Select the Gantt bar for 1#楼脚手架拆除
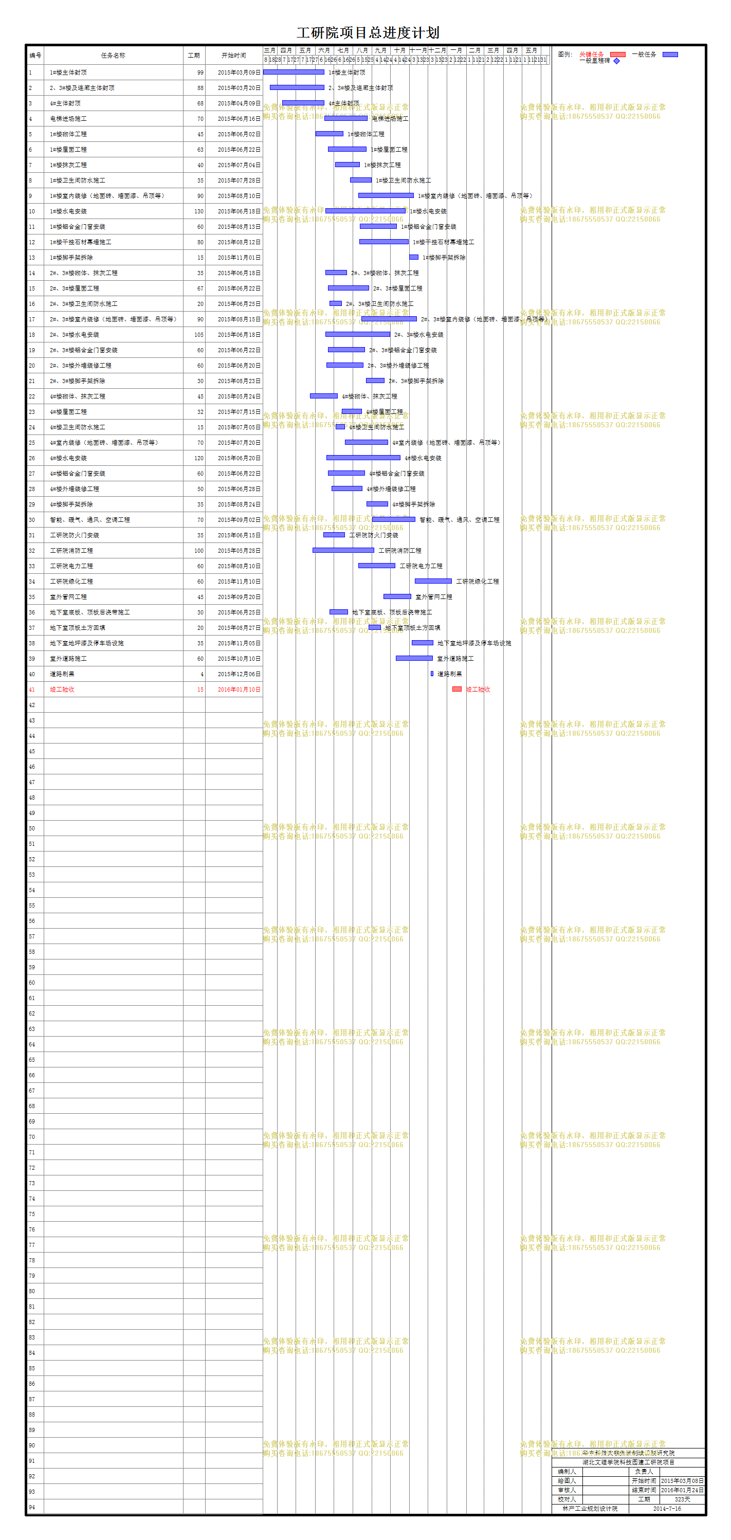Viewport: 731px width, 1540px height. pos(414,257)
